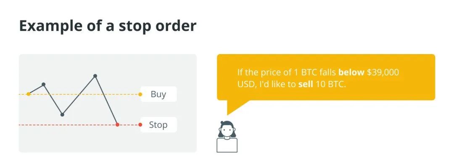
Task: Click the first small peak chart point
Action: 43,84
